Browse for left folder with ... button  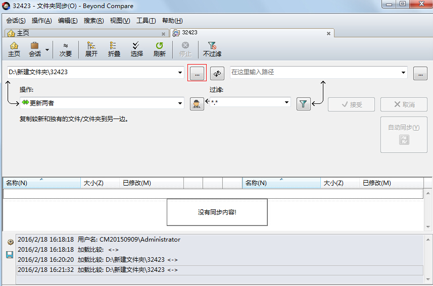[x=197, y=73]
